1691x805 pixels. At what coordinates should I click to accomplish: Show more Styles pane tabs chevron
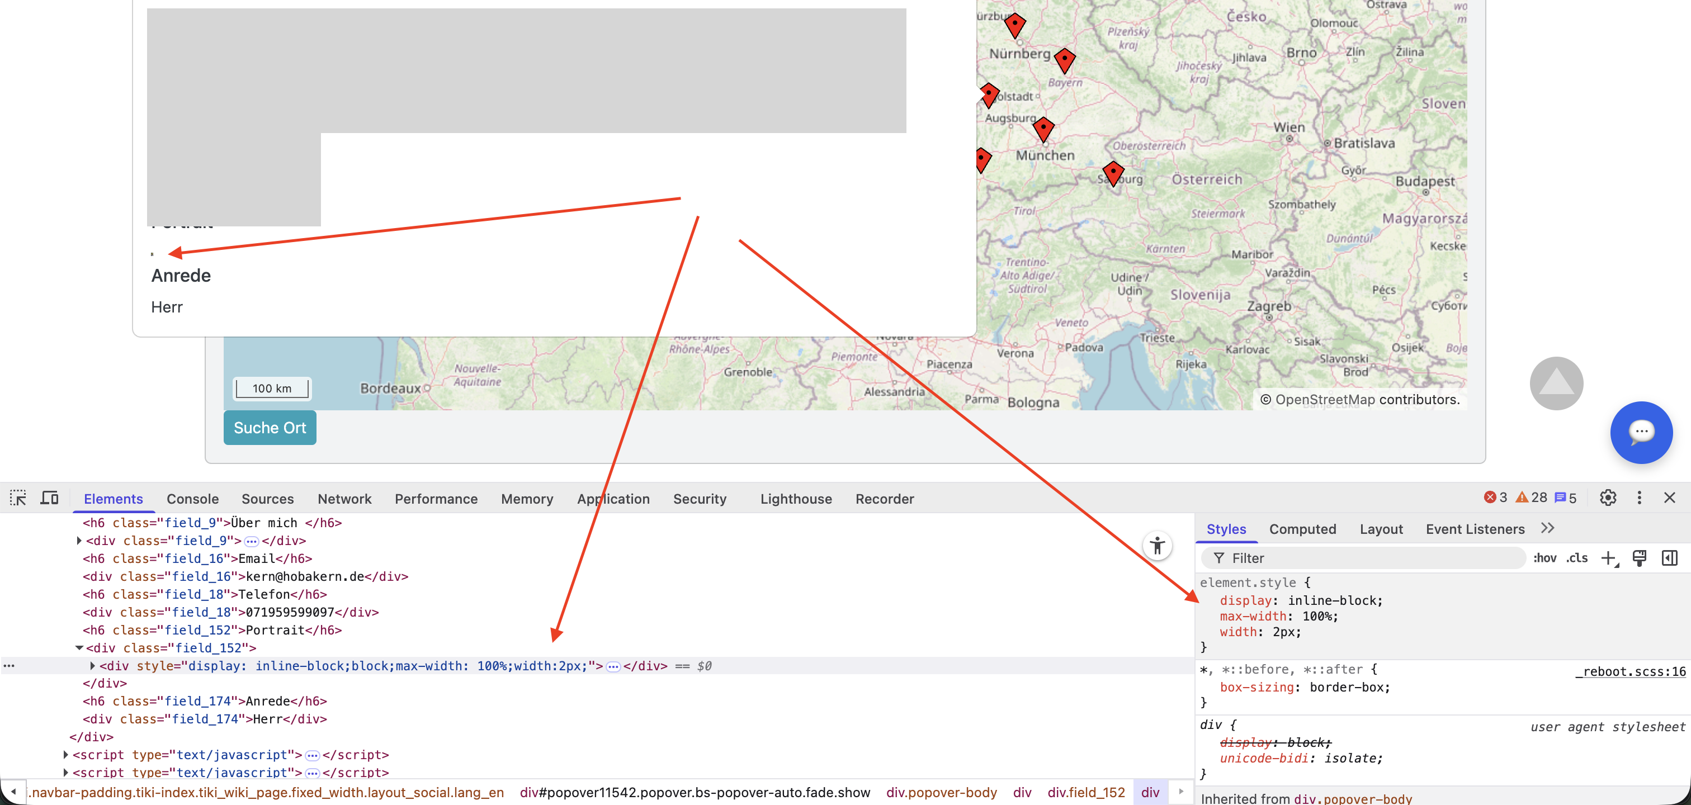pyautogui.click(x=1548, y=529)
